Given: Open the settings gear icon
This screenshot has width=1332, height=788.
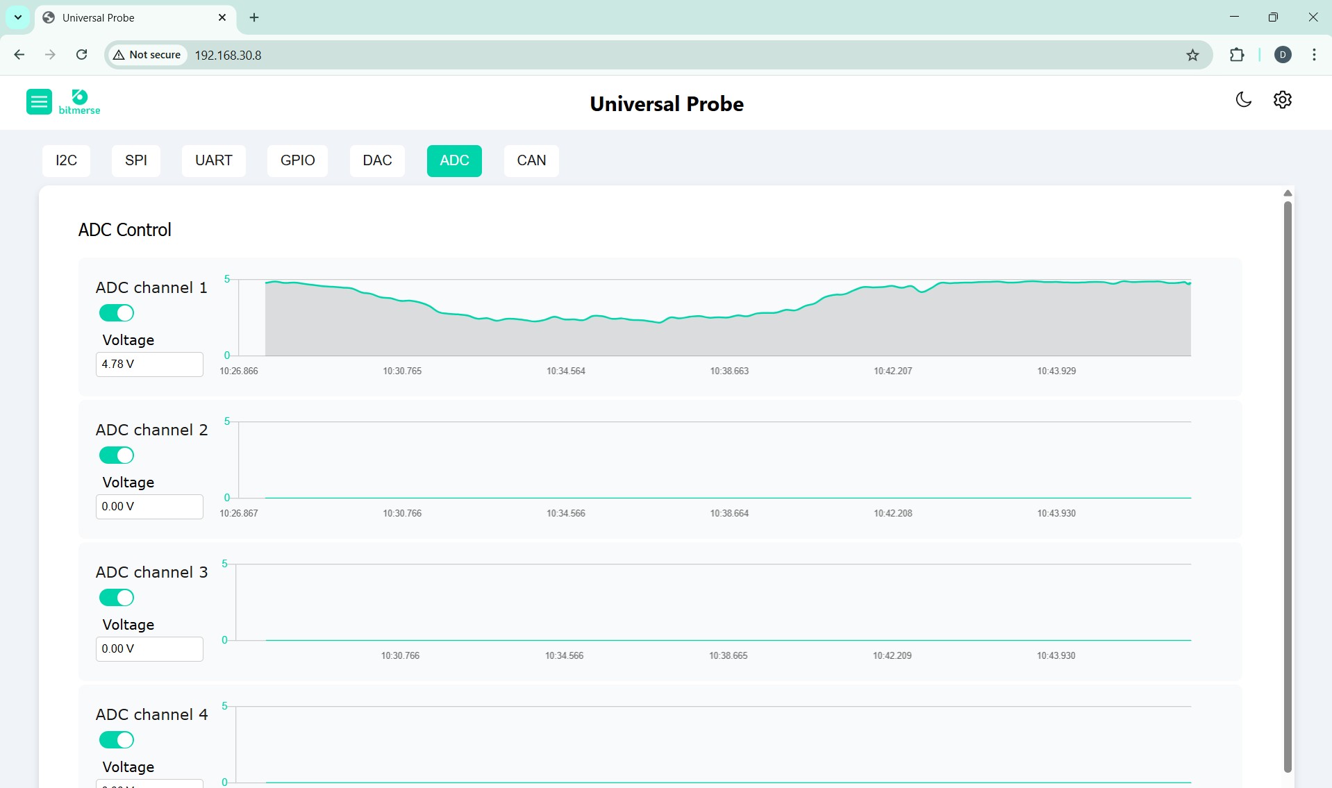Looking at the screenshot, I should (x=1282, y=100).
